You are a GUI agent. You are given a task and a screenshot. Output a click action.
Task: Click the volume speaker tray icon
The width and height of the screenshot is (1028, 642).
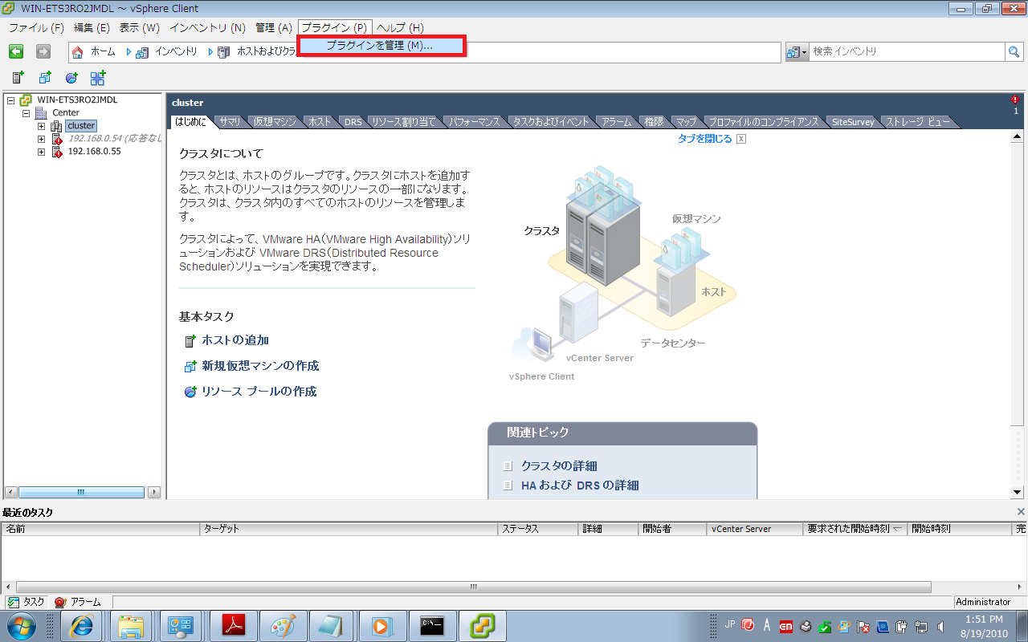point(940,625)
